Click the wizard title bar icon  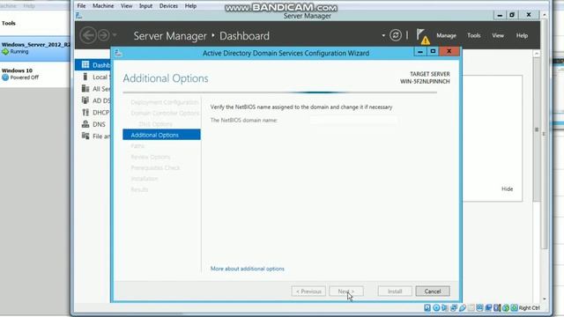tap(118, 53)
